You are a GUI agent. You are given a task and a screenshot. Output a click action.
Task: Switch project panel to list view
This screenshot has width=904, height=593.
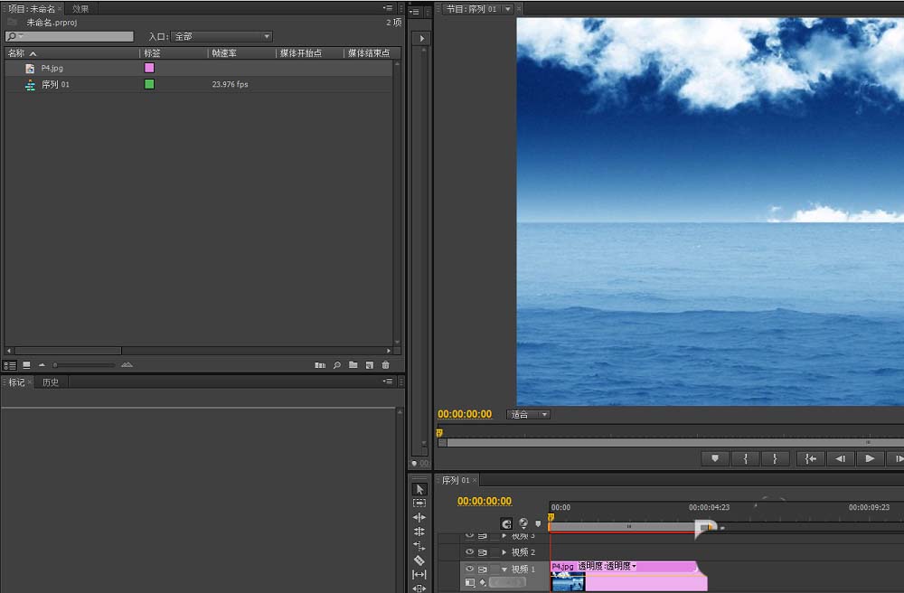tap(11, 365)
